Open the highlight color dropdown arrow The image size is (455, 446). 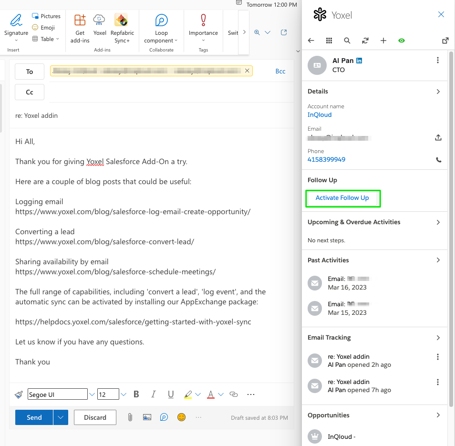[x=198, y=394]
